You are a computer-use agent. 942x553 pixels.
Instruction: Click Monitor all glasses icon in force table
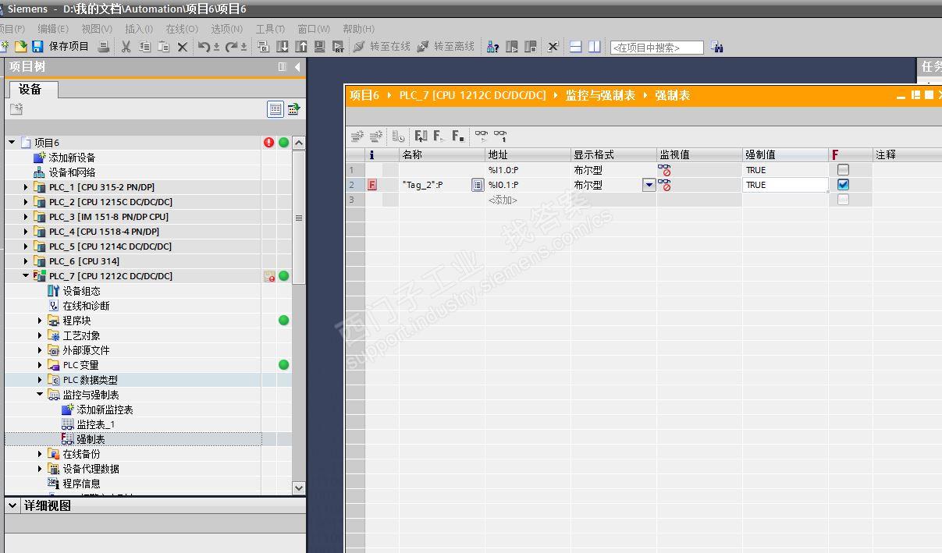(x=481, y=136)
